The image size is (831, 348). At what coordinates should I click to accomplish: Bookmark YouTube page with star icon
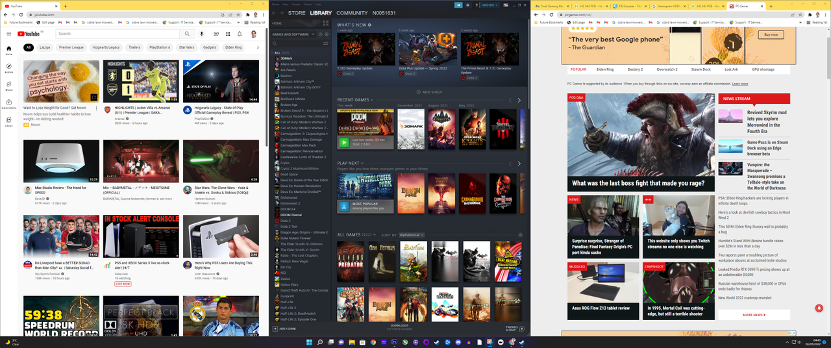click(238, 14)
